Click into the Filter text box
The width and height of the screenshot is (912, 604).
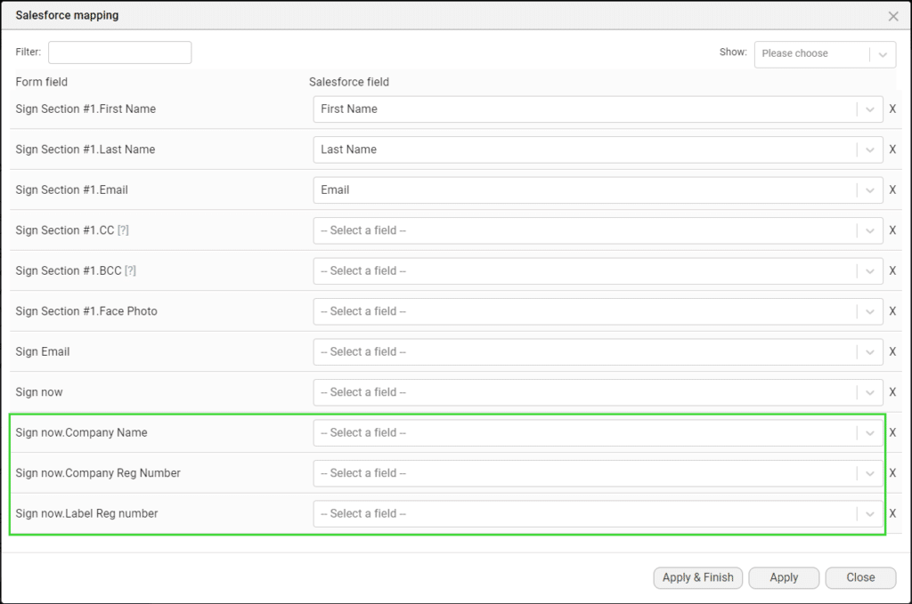click(119, 52)
